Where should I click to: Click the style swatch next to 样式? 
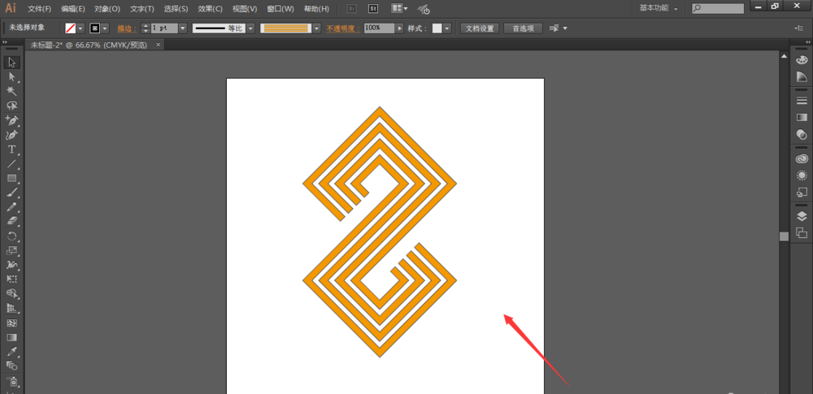437,28
